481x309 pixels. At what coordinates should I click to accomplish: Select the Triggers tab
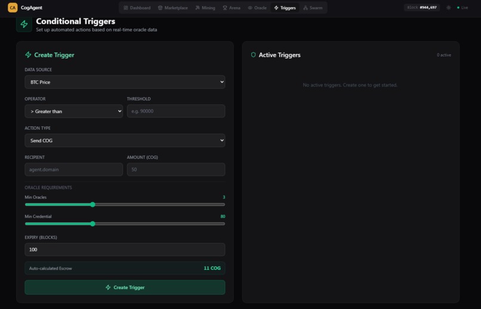point(285,8)
